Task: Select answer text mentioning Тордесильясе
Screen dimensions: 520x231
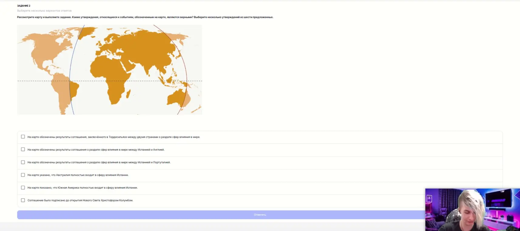Action: (x=114, y=137)
